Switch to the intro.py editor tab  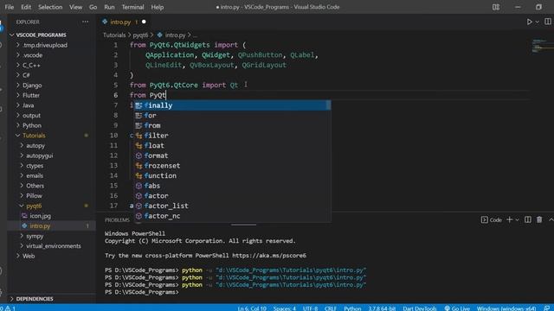click(x=120, y=22)
